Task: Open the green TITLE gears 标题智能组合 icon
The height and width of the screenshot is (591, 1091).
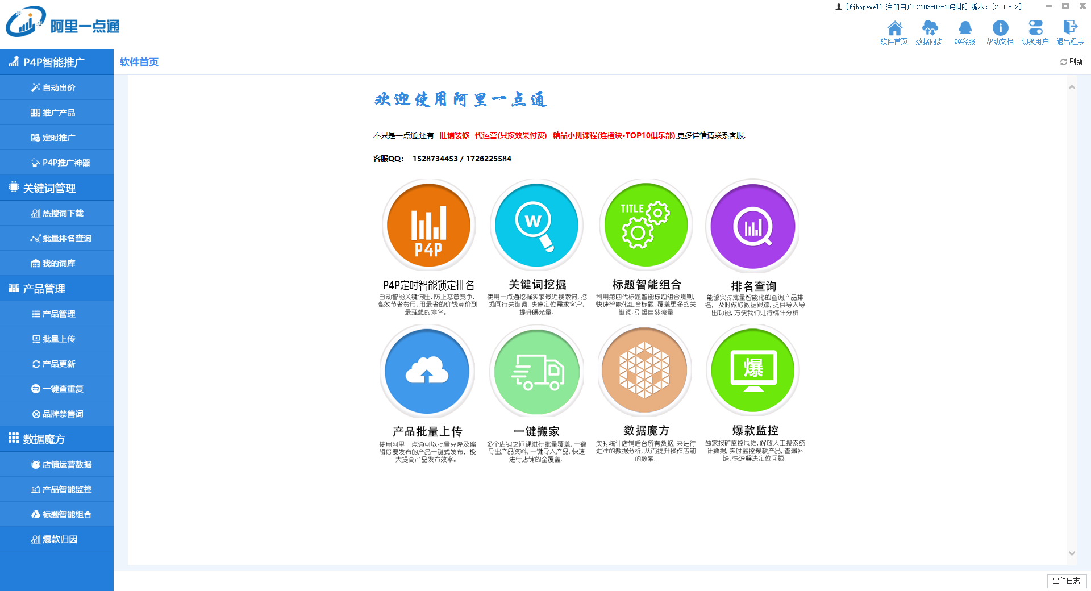Action: (x=646, y=225)
